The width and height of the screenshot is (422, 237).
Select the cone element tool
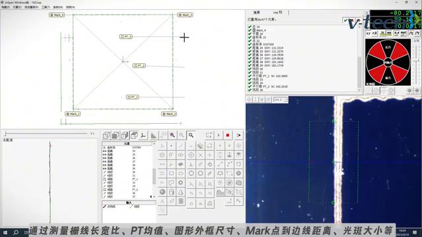pos(181,192)
